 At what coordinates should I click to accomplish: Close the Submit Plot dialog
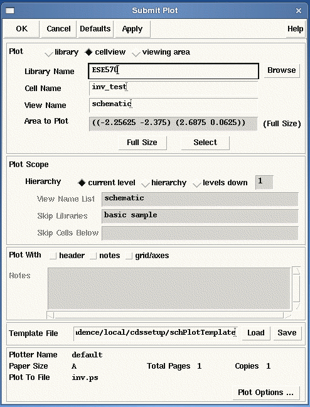[299, 11]
